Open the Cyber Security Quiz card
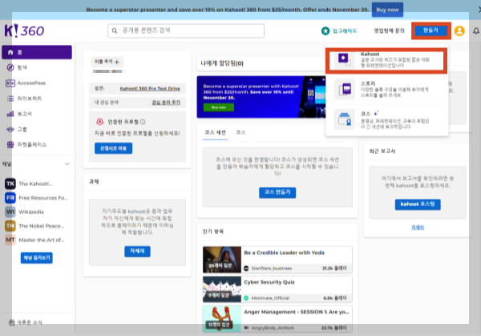 point(277,289)
